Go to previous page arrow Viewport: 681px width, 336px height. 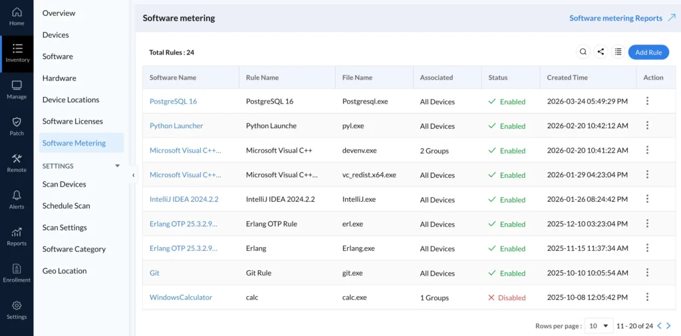[x=659, y=325]
